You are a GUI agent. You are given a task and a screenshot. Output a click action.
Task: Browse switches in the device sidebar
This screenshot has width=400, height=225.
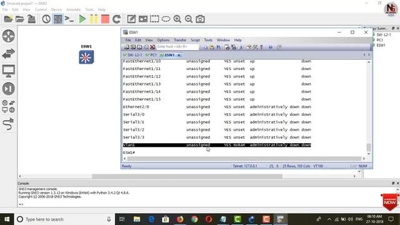8,54
